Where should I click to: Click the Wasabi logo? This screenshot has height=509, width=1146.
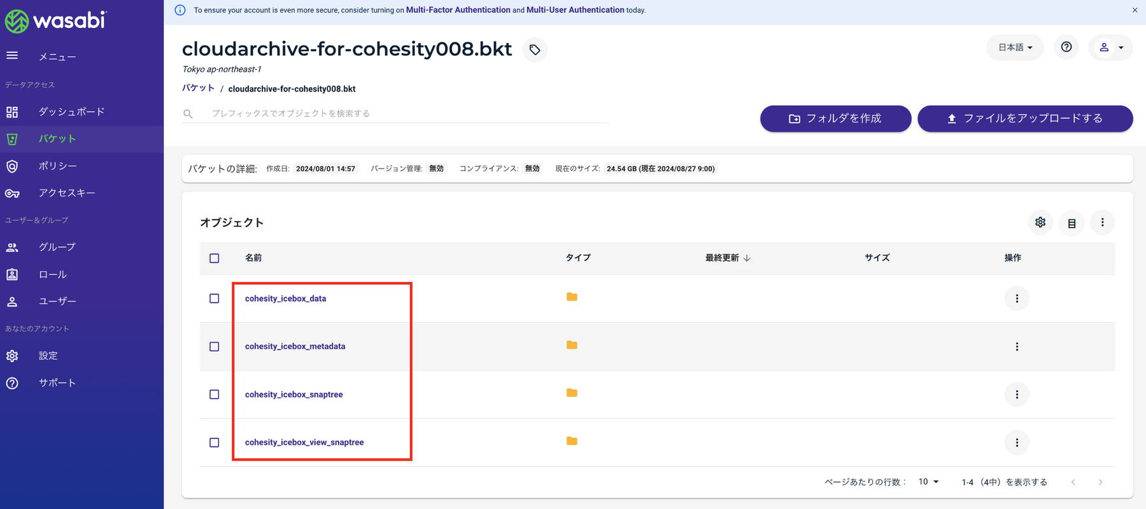click(x=55, y=21)
